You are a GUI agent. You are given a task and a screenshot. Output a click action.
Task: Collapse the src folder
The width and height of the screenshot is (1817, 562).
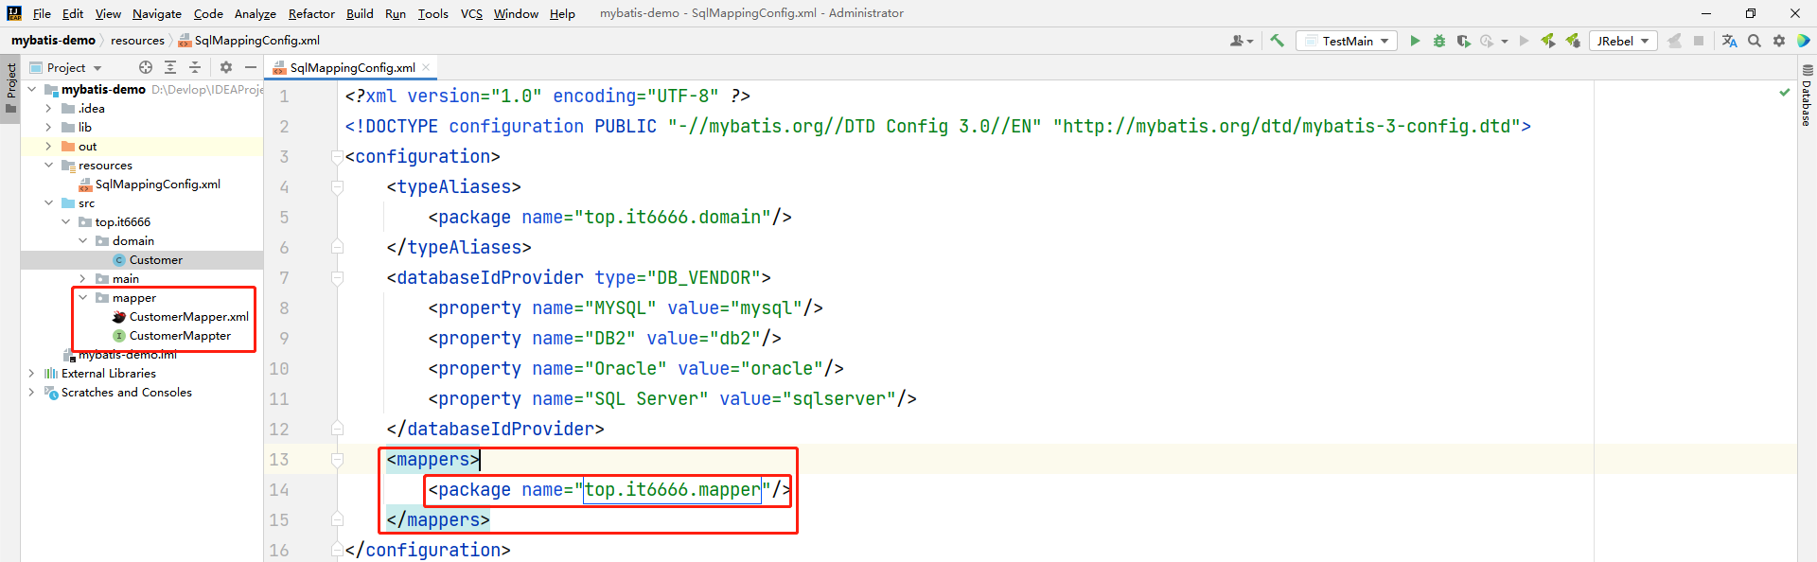(48, 203)
